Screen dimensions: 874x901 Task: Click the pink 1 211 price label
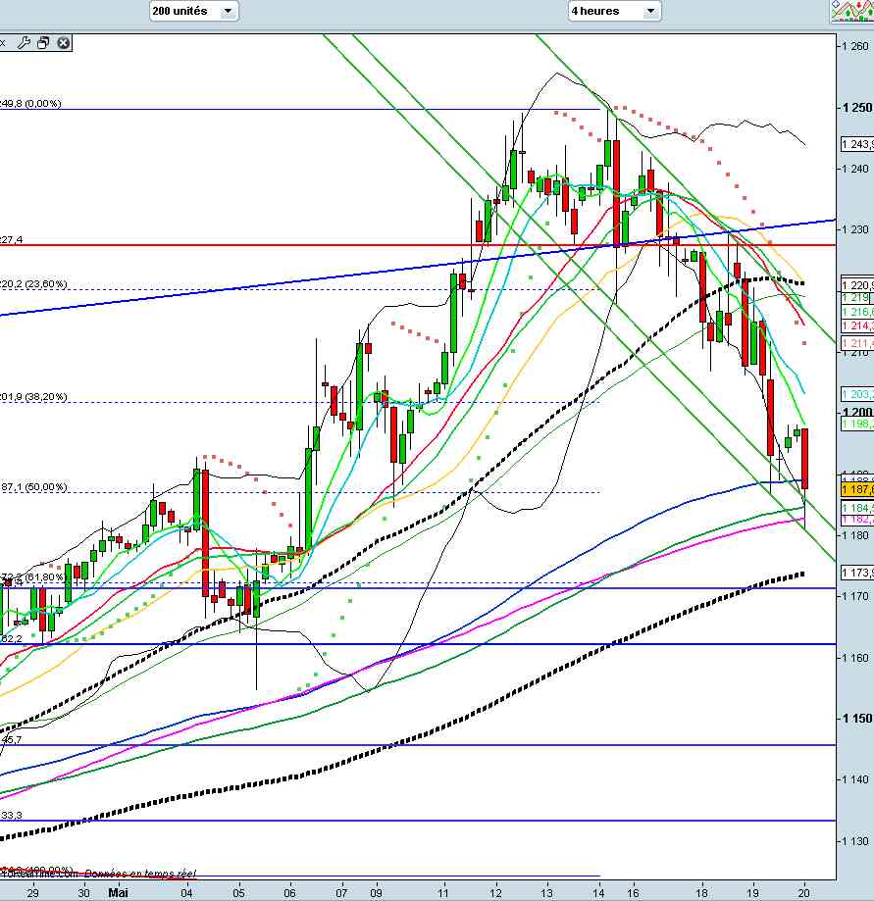coord(855,343)
